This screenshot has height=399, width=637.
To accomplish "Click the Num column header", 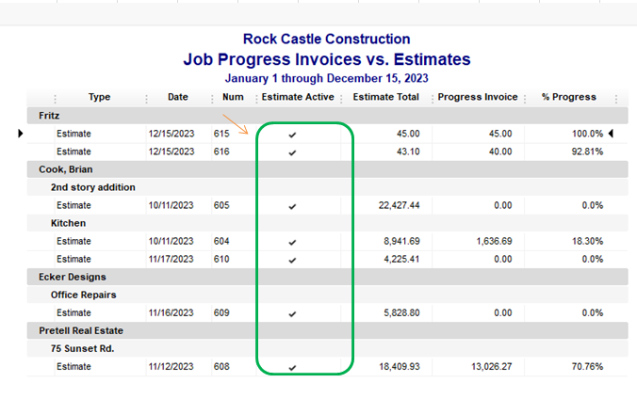I will click(x=233, y=97).
